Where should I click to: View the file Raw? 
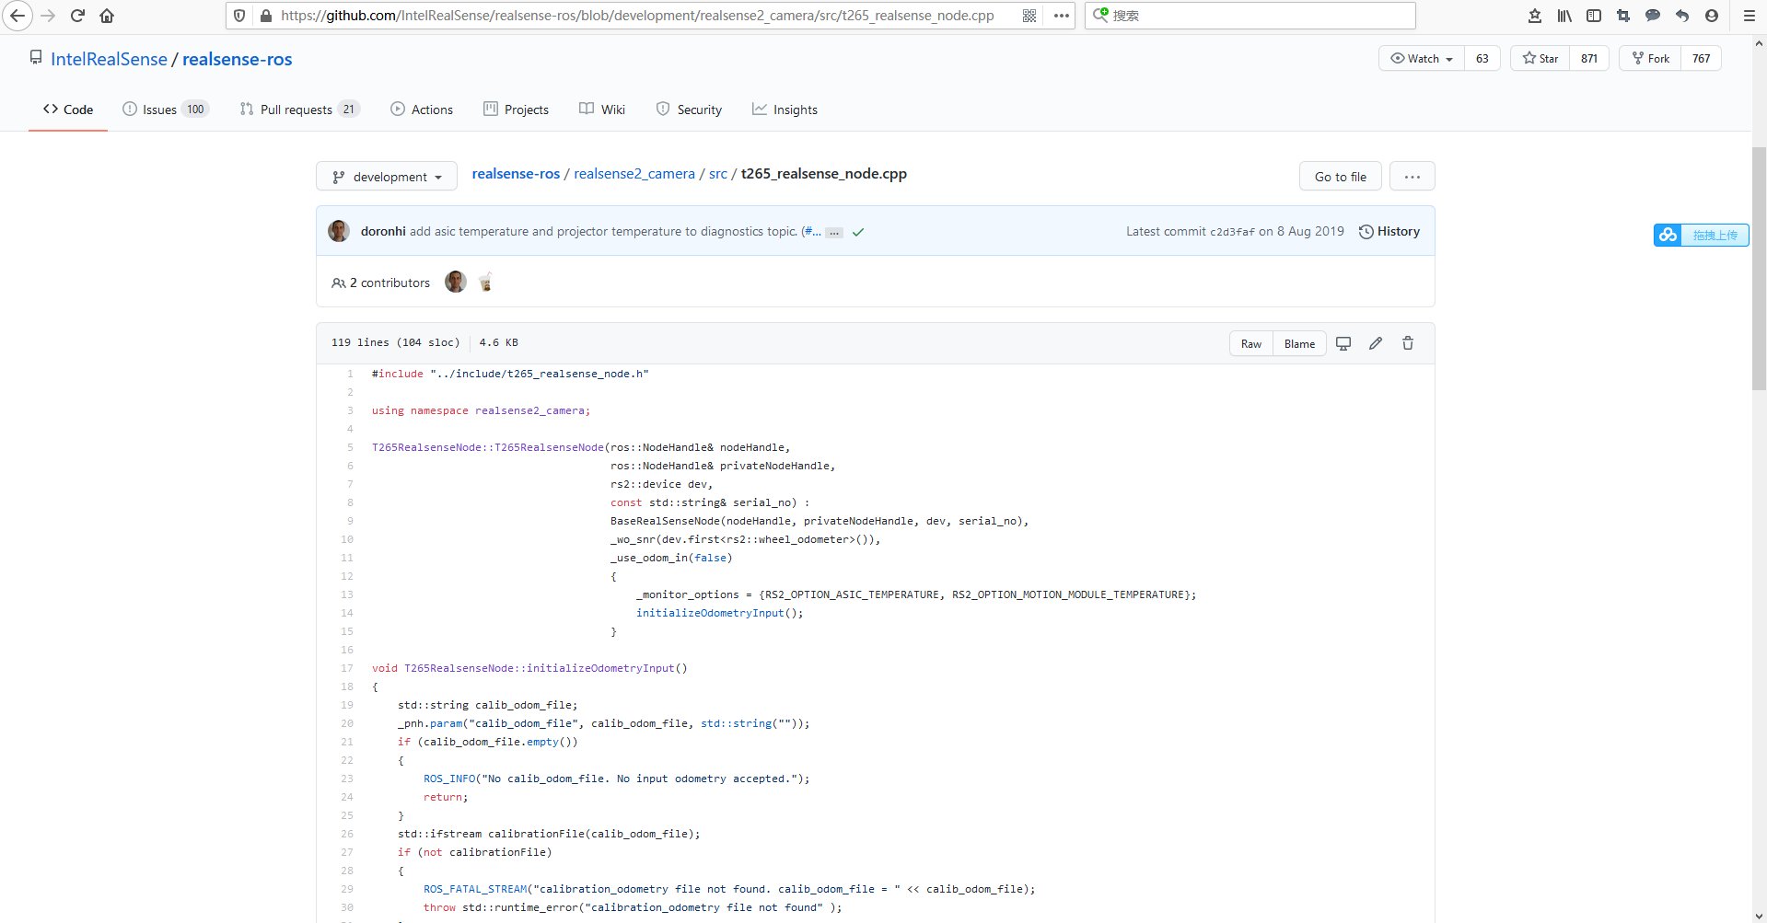pyautogui.click(x=1251, y=343)
